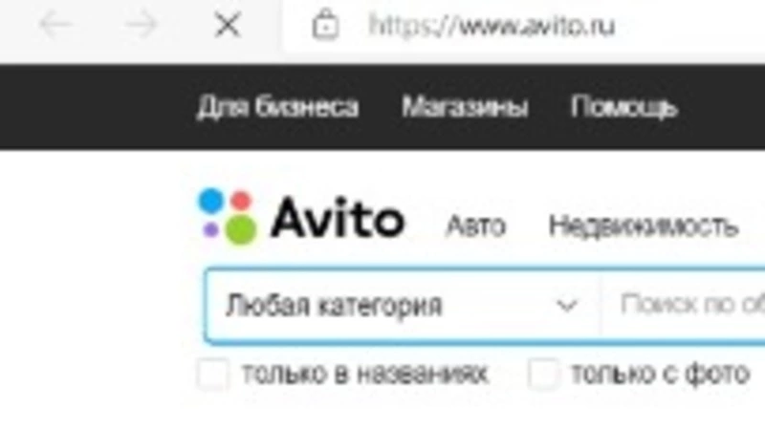765x429 pixels.
Task: Click the chevron arrow in the category selector
Action: pos(566,306)
